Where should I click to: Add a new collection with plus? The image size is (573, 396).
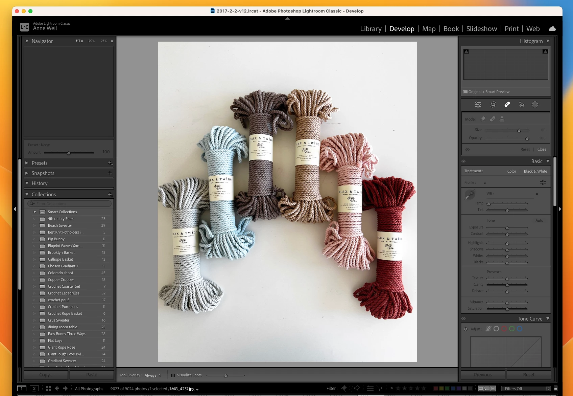tap(110, 195)
